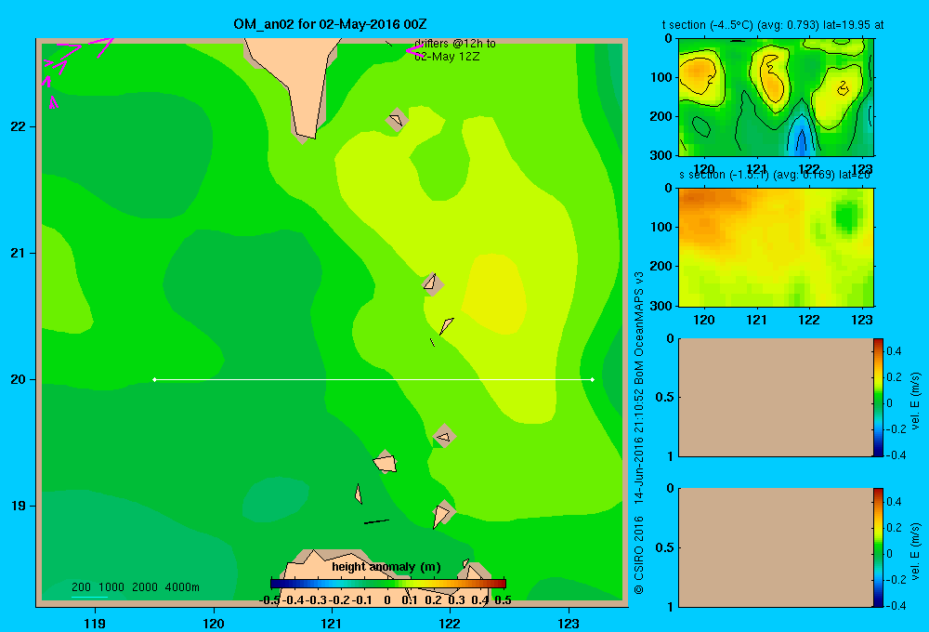Click latitude label 21 on the main map
The height and width of the screenshot is (632, 929).
(x=19, y=253)
